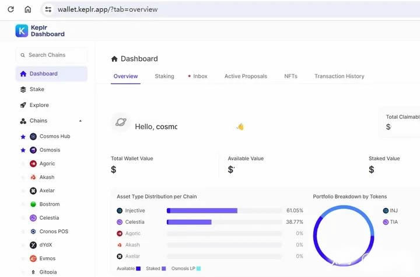Select Osmosis chain icon
This screenshot has height=277, width=420.
point(33,150)
